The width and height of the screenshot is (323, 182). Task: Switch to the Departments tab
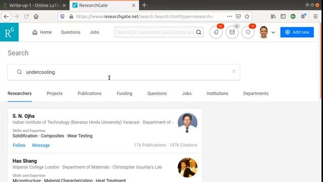click(256, 94)
